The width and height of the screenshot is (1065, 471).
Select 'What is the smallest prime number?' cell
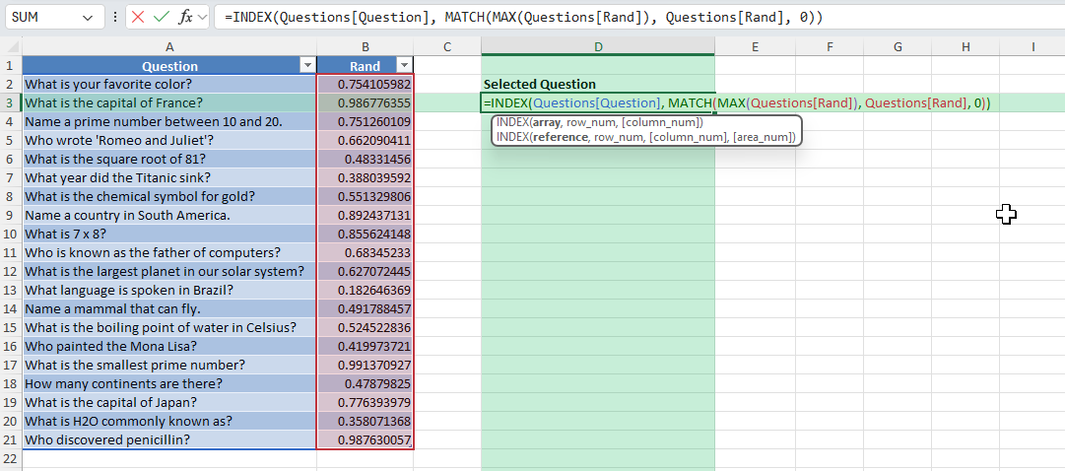[x=169, y=365]
